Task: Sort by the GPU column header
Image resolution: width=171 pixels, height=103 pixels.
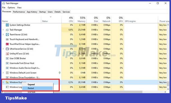Action: click(x=121, y=21)
